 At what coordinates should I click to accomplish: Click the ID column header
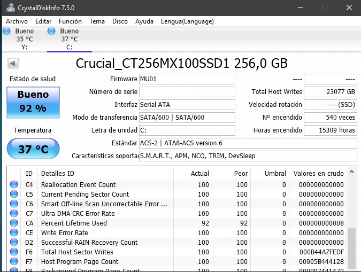[x=29, y=174]
